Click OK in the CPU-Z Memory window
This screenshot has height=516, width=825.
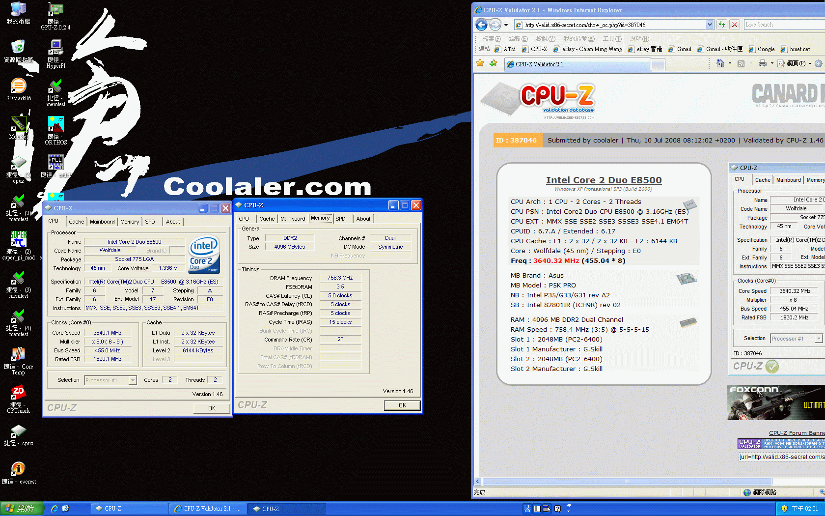pos(402,405)
